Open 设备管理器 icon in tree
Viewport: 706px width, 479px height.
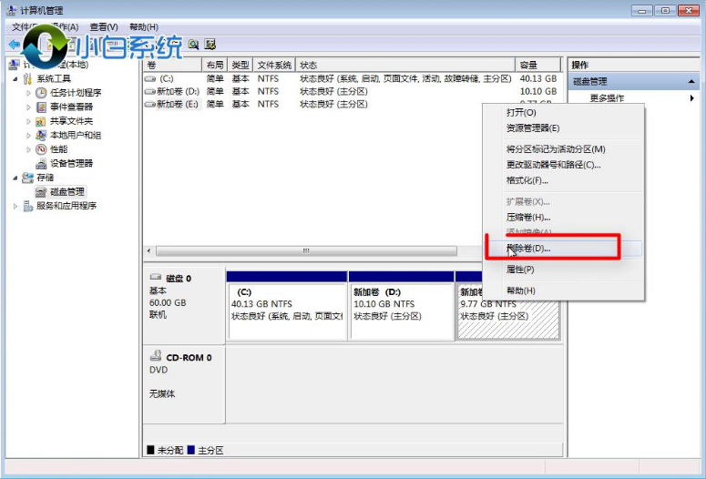pyautogui.click(x=41, y=163)
